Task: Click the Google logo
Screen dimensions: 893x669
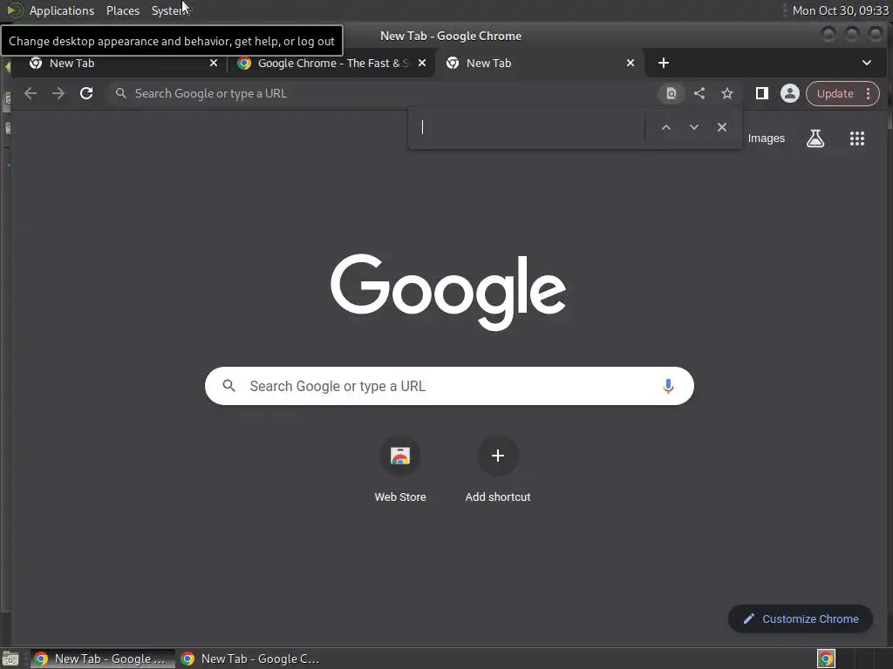Action: pos(448,291)
